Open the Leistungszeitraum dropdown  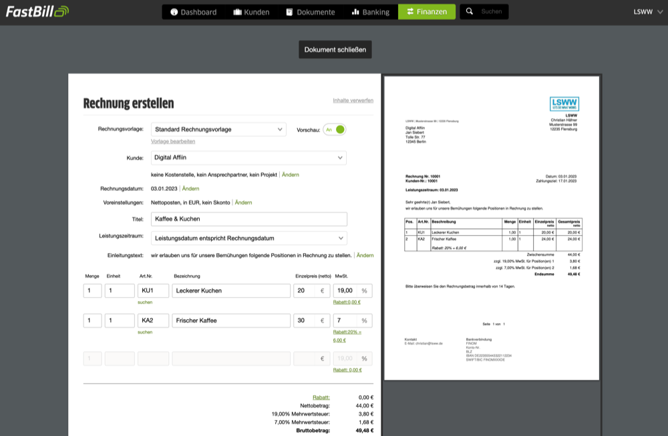click(248, 238)
